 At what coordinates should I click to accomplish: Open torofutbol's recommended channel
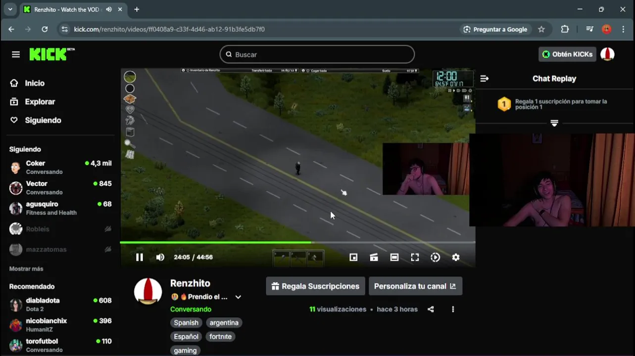pyautogui.click(x=60, y=345)
